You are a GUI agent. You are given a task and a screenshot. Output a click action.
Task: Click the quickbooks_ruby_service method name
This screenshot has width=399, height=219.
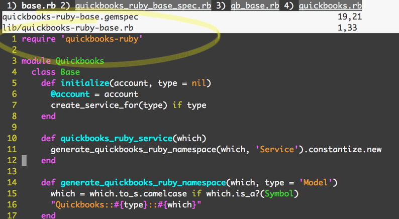[116, 138]
